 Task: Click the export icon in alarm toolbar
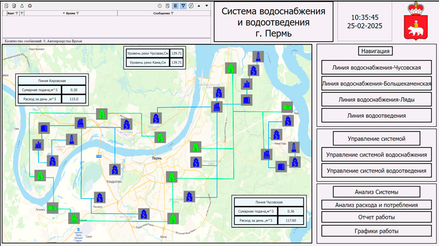pyautogui.click(x=21, y=5)
